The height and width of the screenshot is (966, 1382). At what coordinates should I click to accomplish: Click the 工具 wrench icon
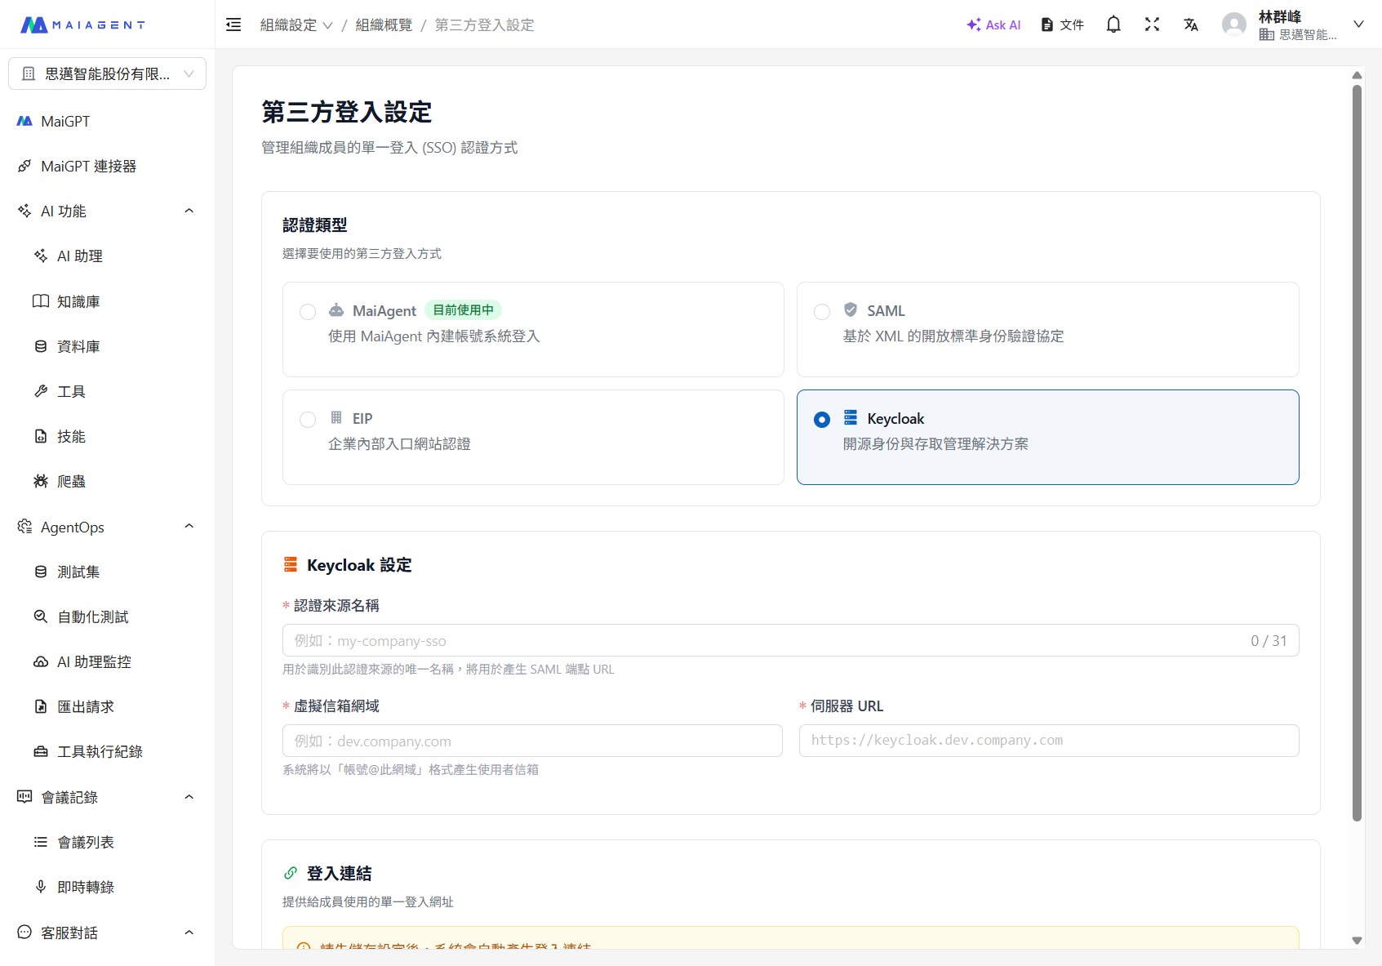(41, 391)
